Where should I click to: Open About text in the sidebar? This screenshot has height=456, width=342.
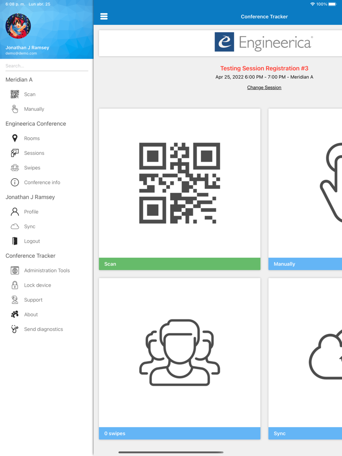[x=31, y=315]
